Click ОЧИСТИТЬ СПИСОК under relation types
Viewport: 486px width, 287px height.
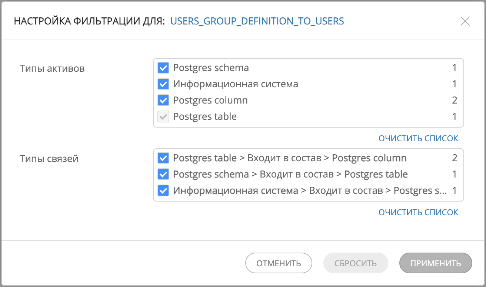[419, 212]
